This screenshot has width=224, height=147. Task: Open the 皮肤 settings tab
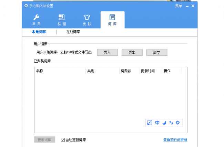coord(87,20)
